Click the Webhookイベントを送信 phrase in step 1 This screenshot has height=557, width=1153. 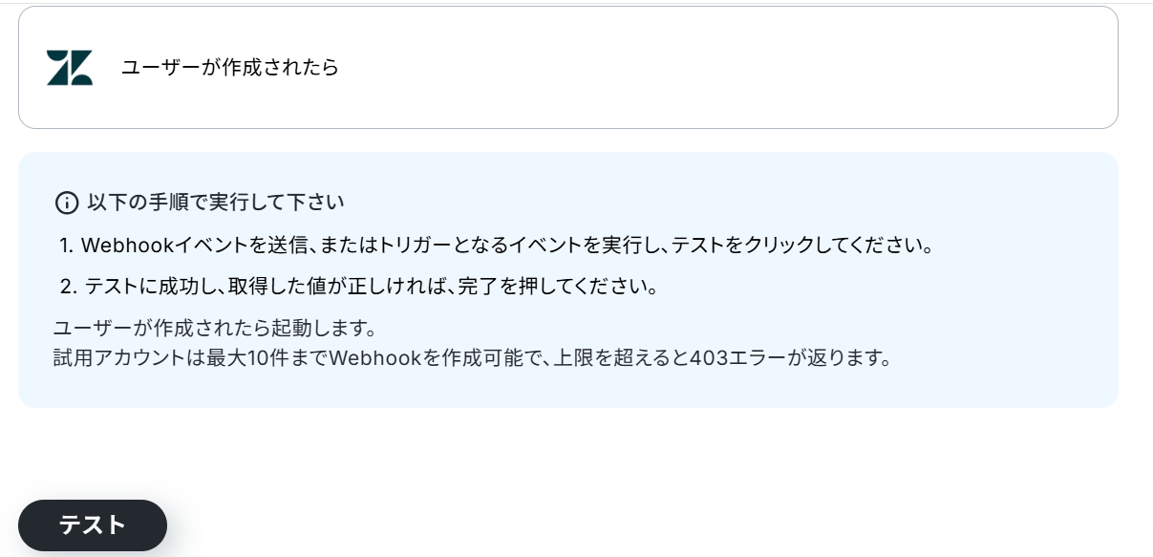pos(191,245)
